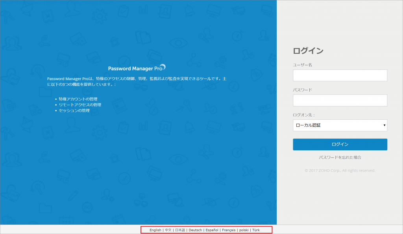Click the 2017 ZOHO Corp. copyright text
403x234 pixels.
[x=340, y=170]
